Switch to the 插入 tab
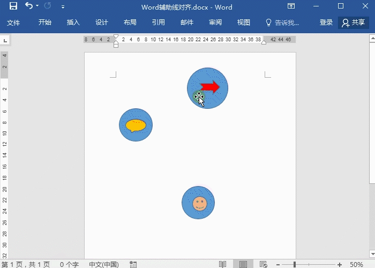 [x=73, y=23]
